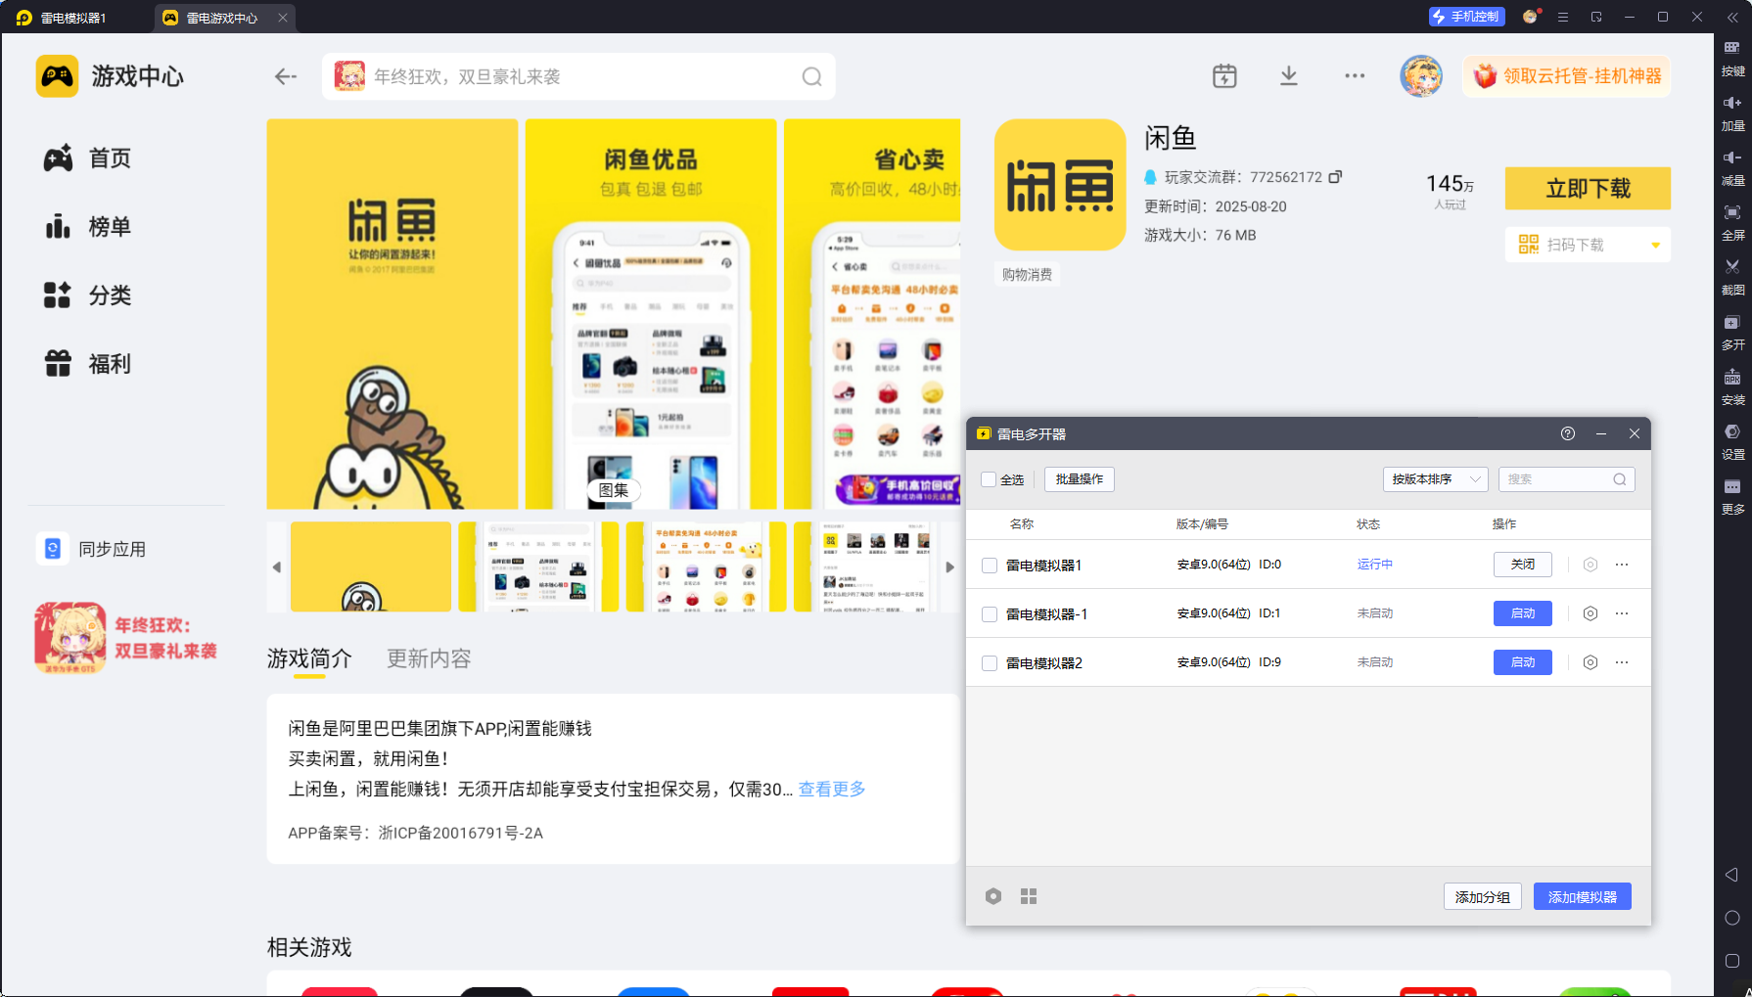Image resolution: width=1752 pixels, height=997 pixels.
Task: Open more options for 雷电模拟器2
Action: click(1622, 662)
